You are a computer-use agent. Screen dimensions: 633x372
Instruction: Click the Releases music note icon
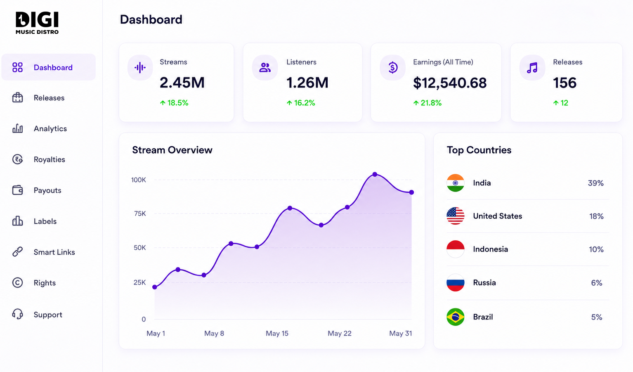[532, 67]
